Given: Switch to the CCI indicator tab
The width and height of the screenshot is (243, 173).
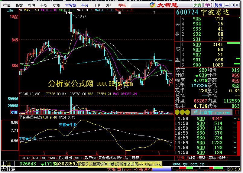Looking at the screenshot, I should [x=36, y=158].
